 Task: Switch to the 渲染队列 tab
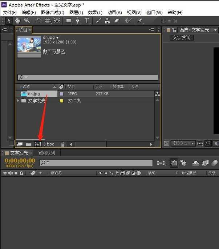pyautogui.click(x=46, y=153)
